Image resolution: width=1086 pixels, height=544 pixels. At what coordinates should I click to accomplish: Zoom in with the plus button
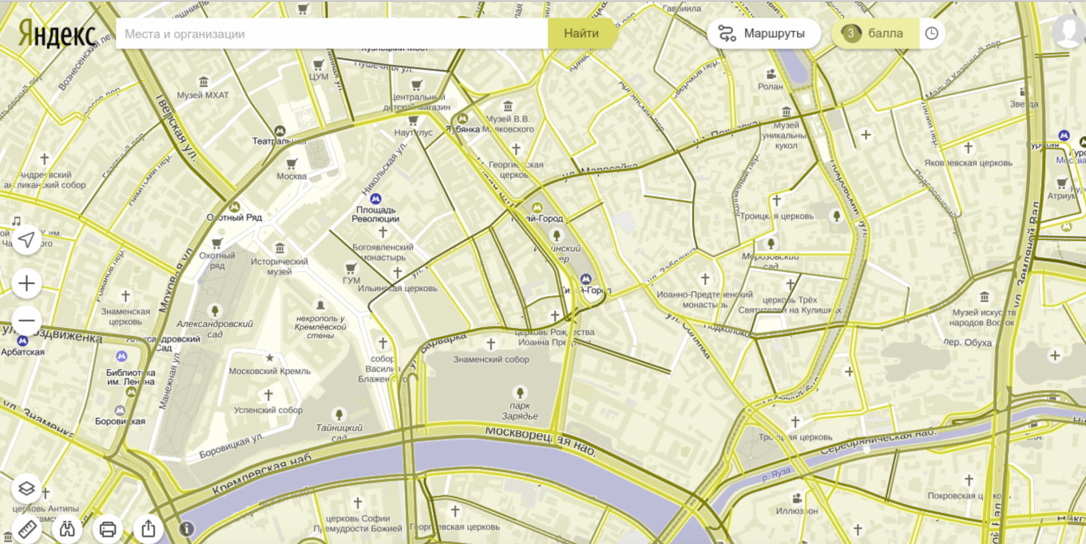click(26, 283)
